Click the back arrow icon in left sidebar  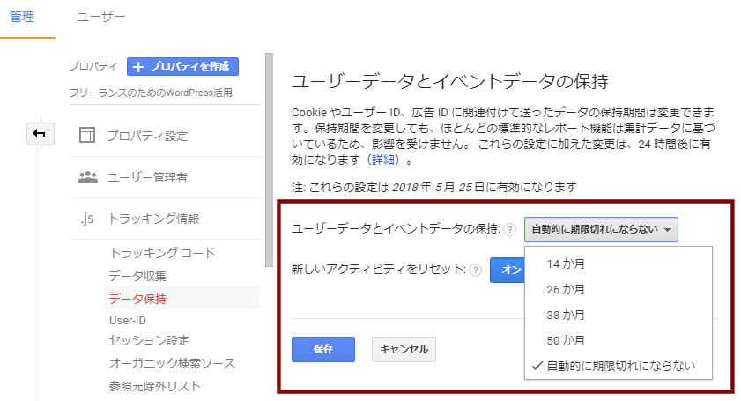click(42, 133)
